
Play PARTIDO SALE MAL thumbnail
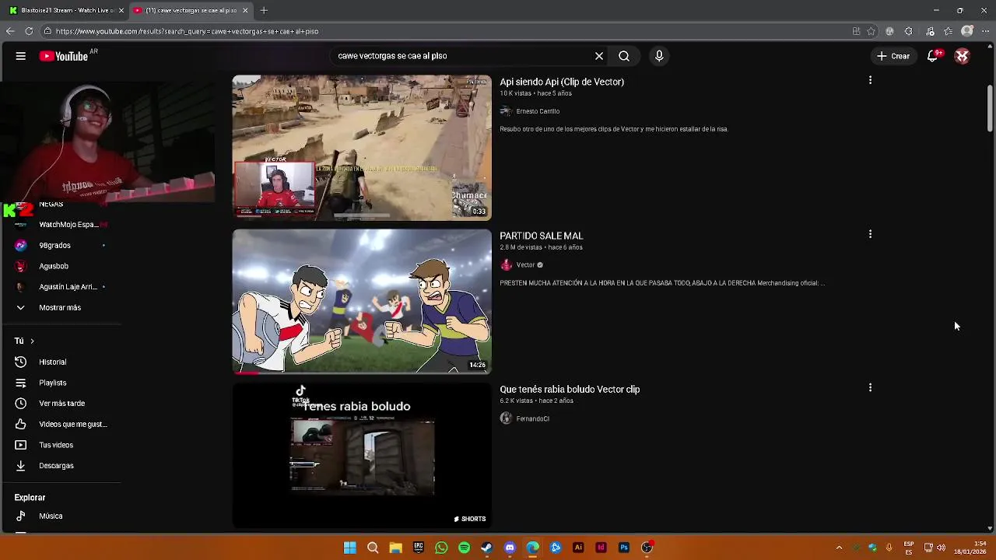[362, 301]
